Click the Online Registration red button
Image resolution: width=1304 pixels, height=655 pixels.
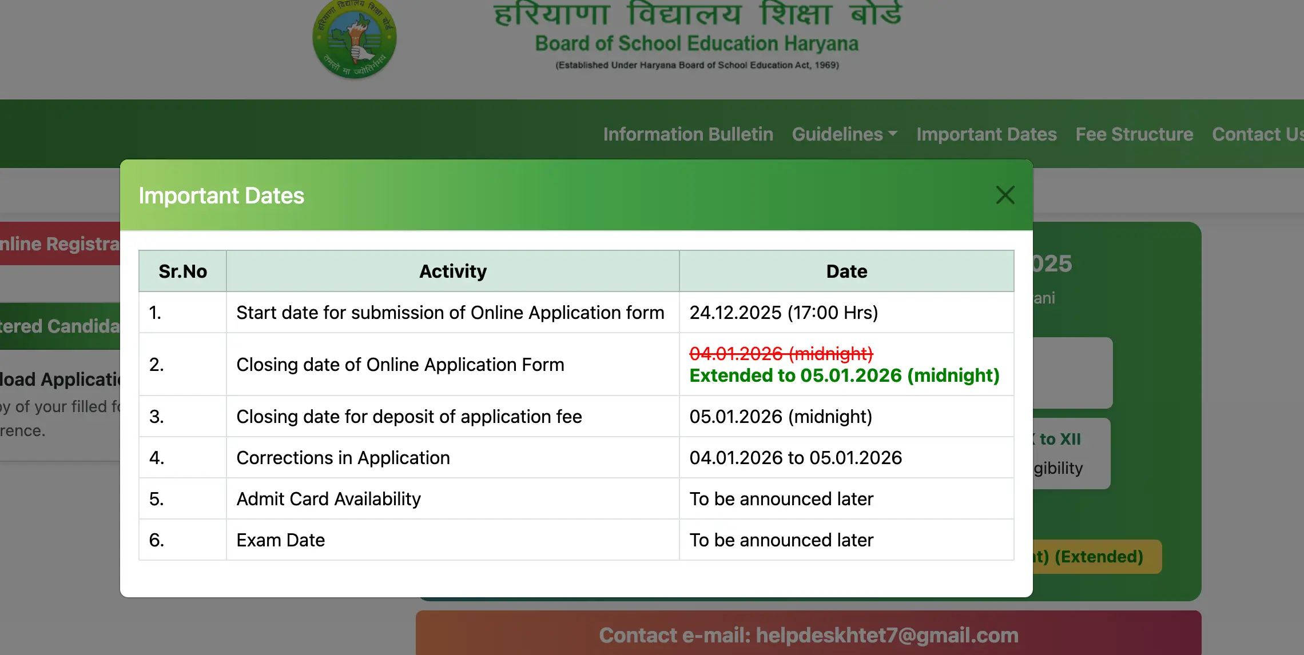(60, 244)
